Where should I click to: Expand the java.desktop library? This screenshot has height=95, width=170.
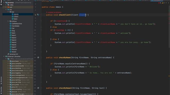tap(8, 68)
